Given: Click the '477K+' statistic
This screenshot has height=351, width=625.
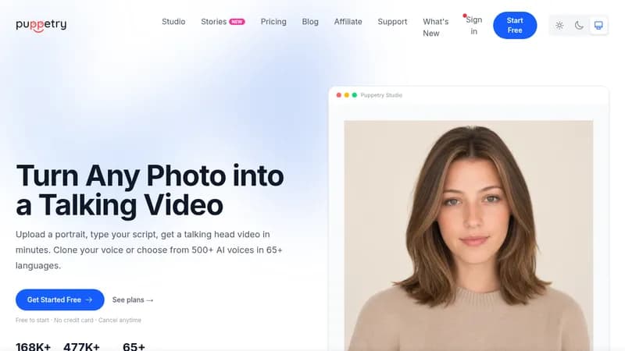Looking at the screenshot, I should pos(81,346).
